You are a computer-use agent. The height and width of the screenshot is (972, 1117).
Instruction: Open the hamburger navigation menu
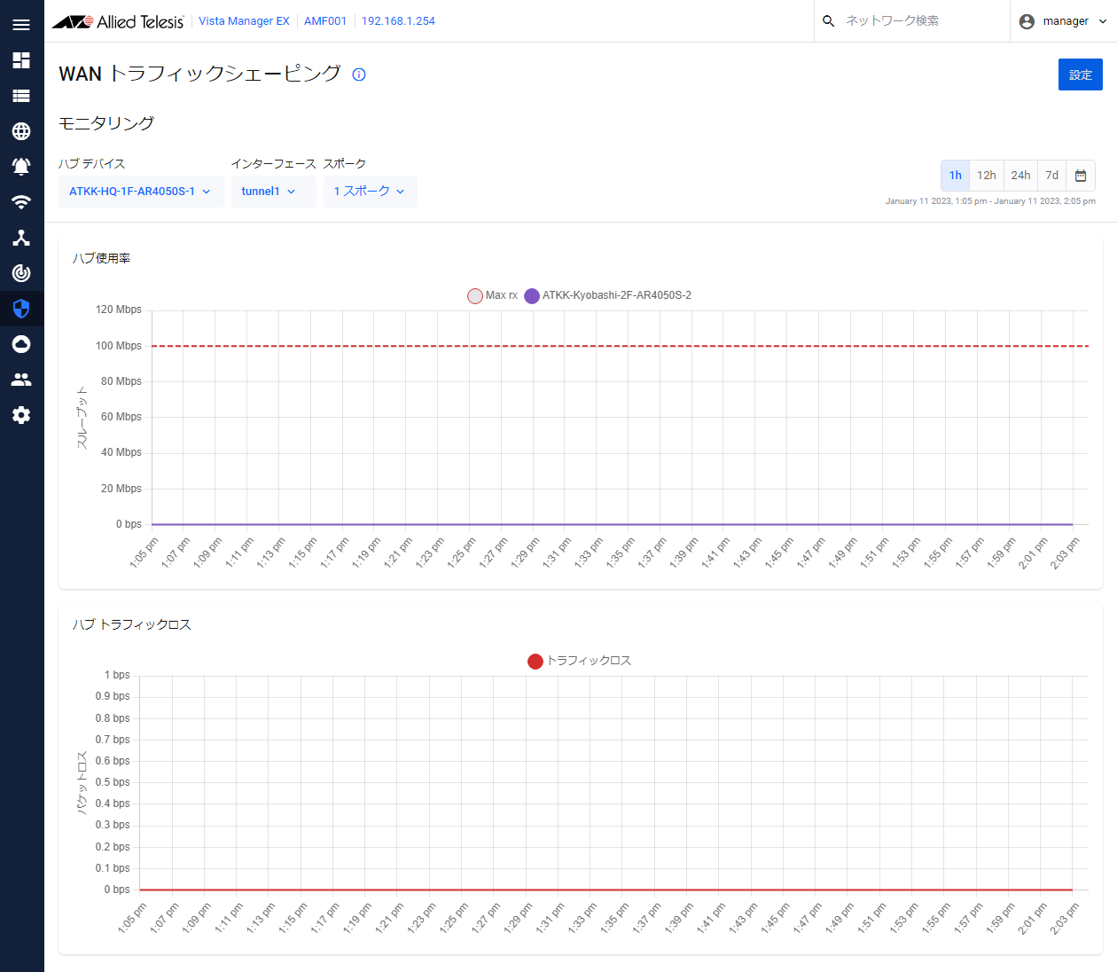pyautogui.click(x=21, y=25)
